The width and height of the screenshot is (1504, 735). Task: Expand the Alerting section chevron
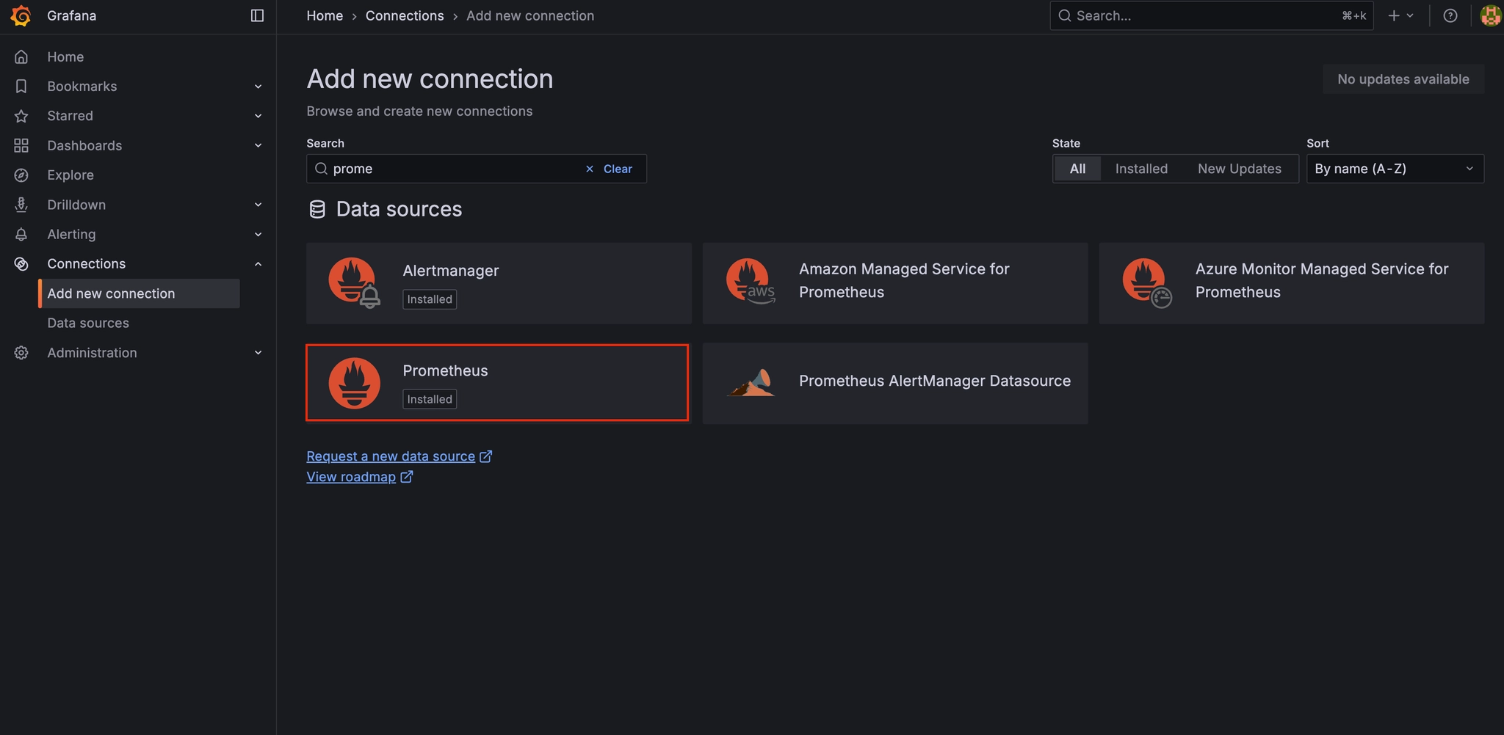[x=258, y=234]
